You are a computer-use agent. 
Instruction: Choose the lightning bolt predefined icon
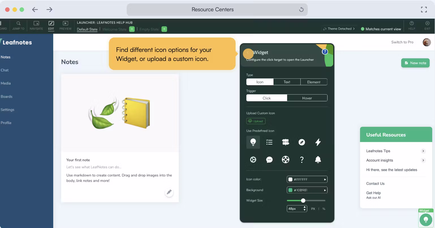click(x=318, y=142)
